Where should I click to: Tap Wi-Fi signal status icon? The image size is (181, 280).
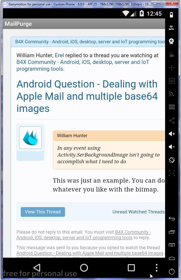(126, 13)
